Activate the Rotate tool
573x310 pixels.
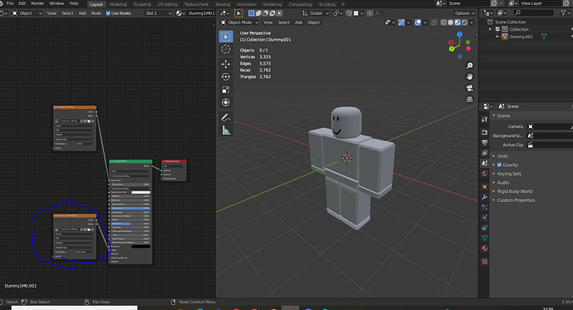click(226, 76)
